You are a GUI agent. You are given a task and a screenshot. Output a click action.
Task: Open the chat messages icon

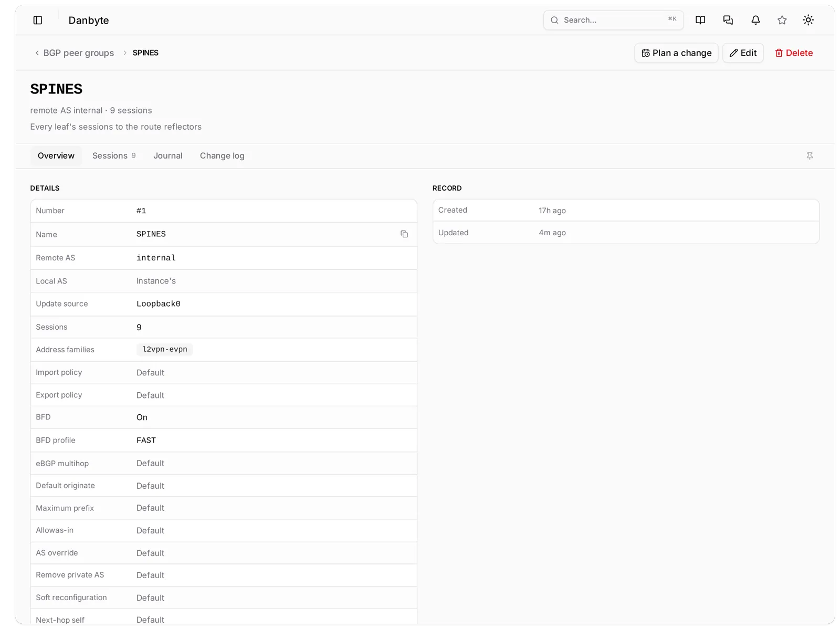coord(728,20)
